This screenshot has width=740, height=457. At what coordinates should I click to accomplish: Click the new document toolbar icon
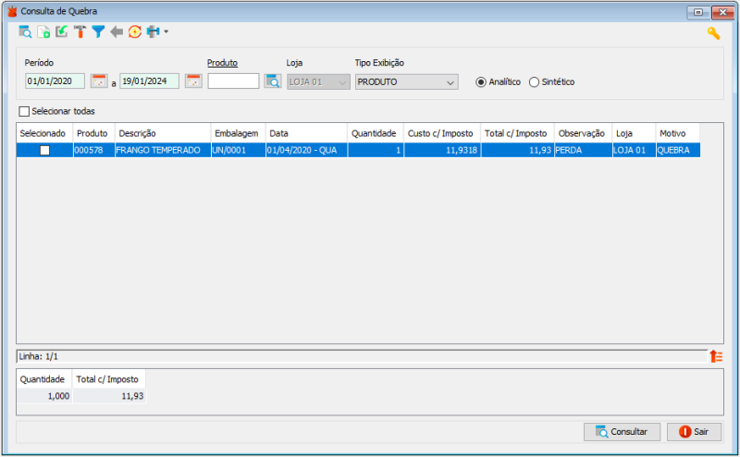click(x=43, y=32)
